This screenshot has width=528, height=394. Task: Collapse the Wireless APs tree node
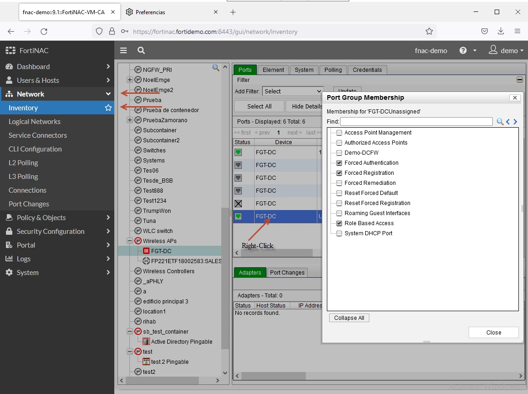point(130,241)
